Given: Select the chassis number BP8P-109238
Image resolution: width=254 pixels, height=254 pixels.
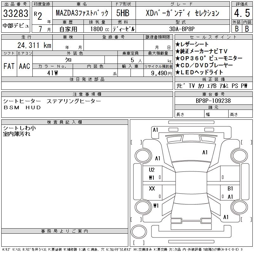Looking at the screenshot, I should [213, 101].
